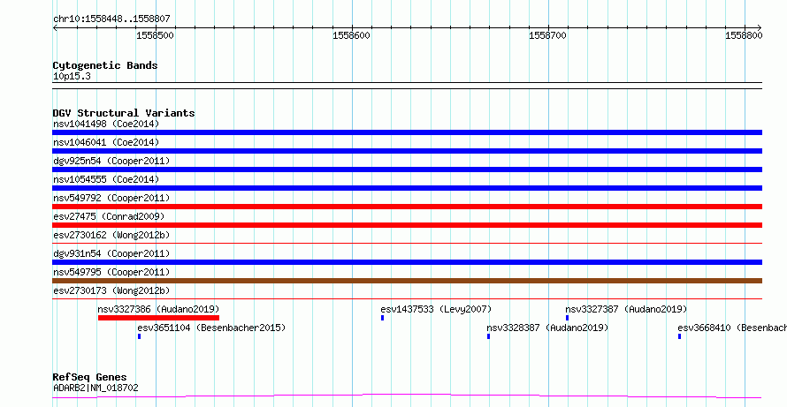Click the nsv1041498 (Coe2014) variant label
The width and height of the screenshot is (787, 407).
[106, 124]
